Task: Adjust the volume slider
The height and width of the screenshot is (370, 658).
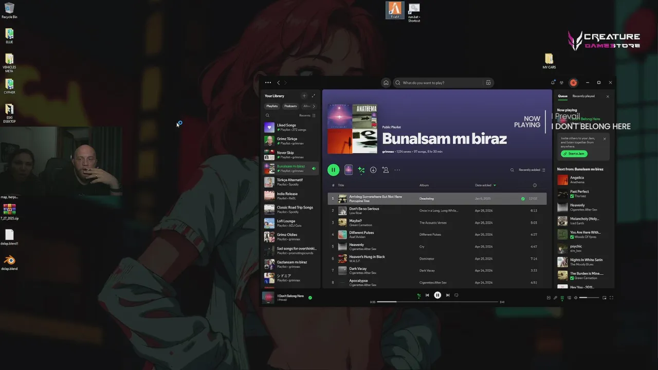Action: point(590,298)
